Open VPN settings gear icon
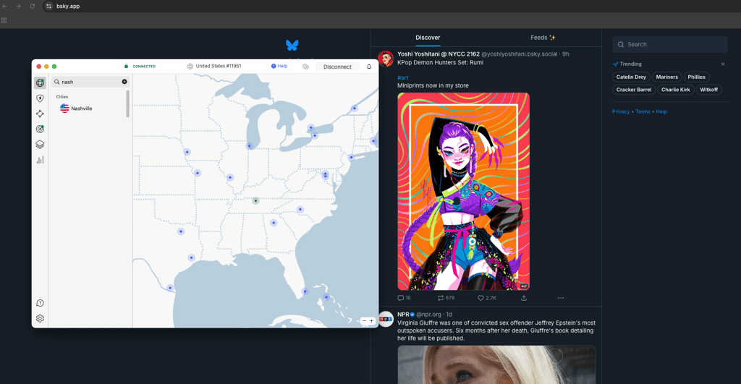 point(41,318)
